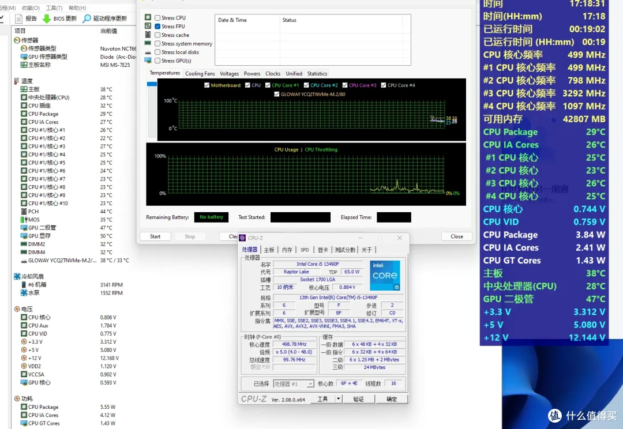Click the GPU 二极管 temperature icon

point(24,228)
